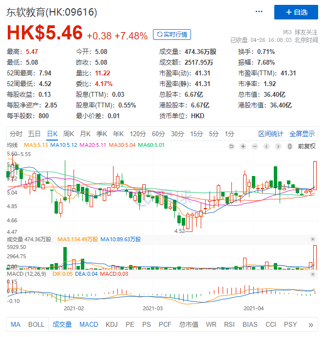Click the 成交量 value 474.36万股

click(x=200, y=52)
